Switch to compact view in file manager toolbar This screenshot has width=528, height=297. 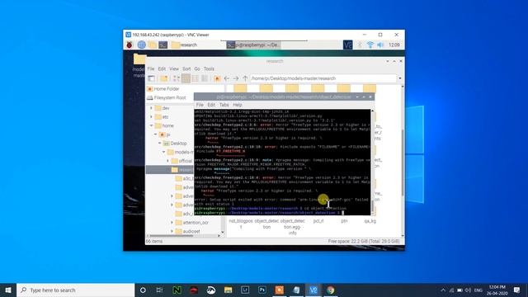[195, 78]
